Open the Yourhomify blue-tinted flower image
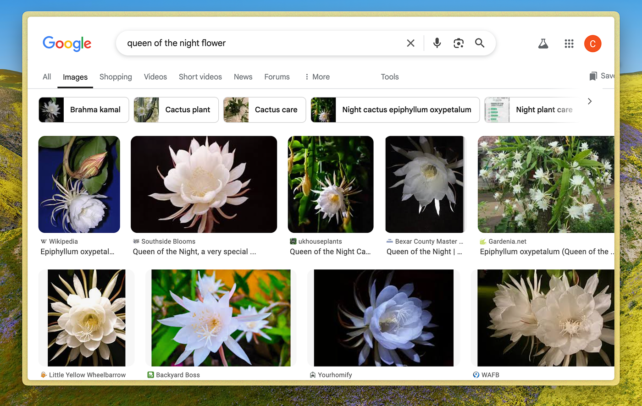 pyautogui.click(x=384, y=318)
